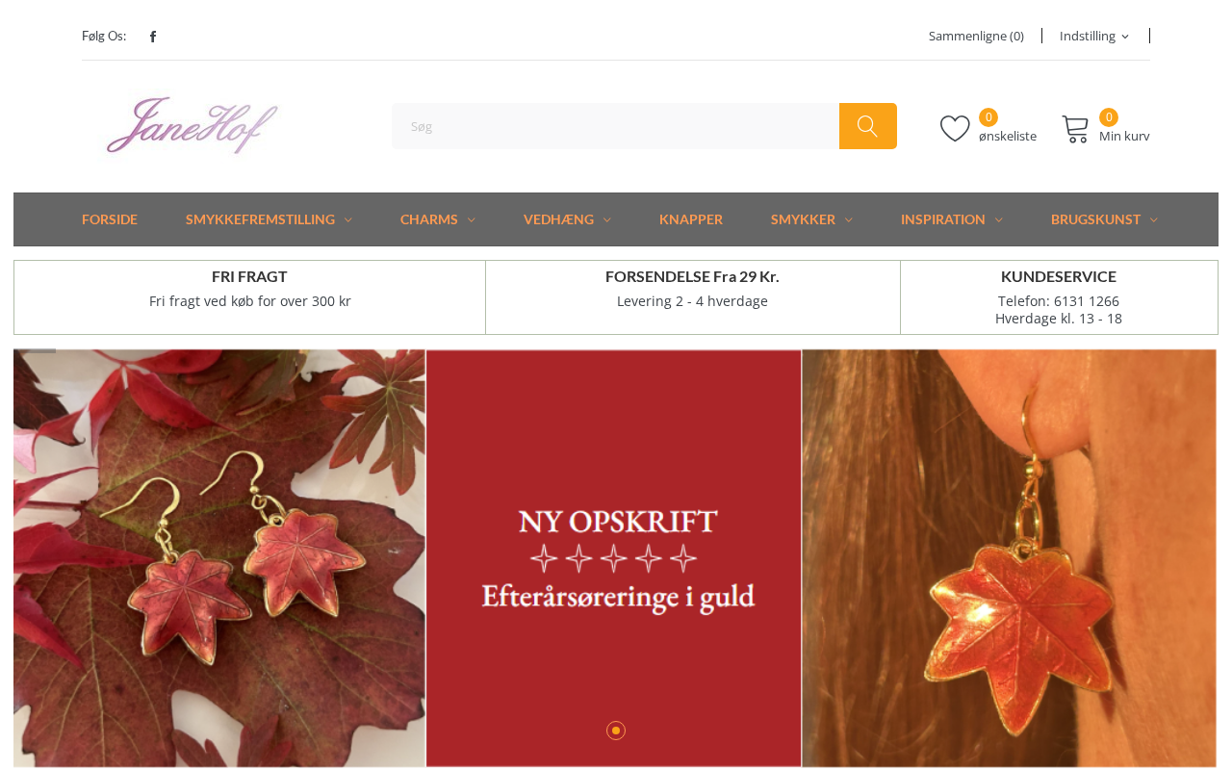This screenshot has width=1232, height=770.
Task: Open the Inspiration menu
Action: 951,219
